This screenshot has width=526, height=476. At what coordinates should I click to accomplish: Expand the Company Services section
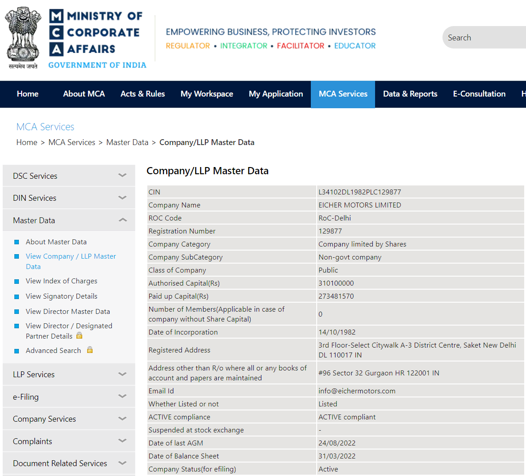pos(69,419)
